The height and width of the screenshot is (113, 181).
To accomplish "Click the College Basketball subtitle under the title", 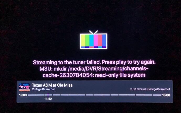I will point(43,89).
